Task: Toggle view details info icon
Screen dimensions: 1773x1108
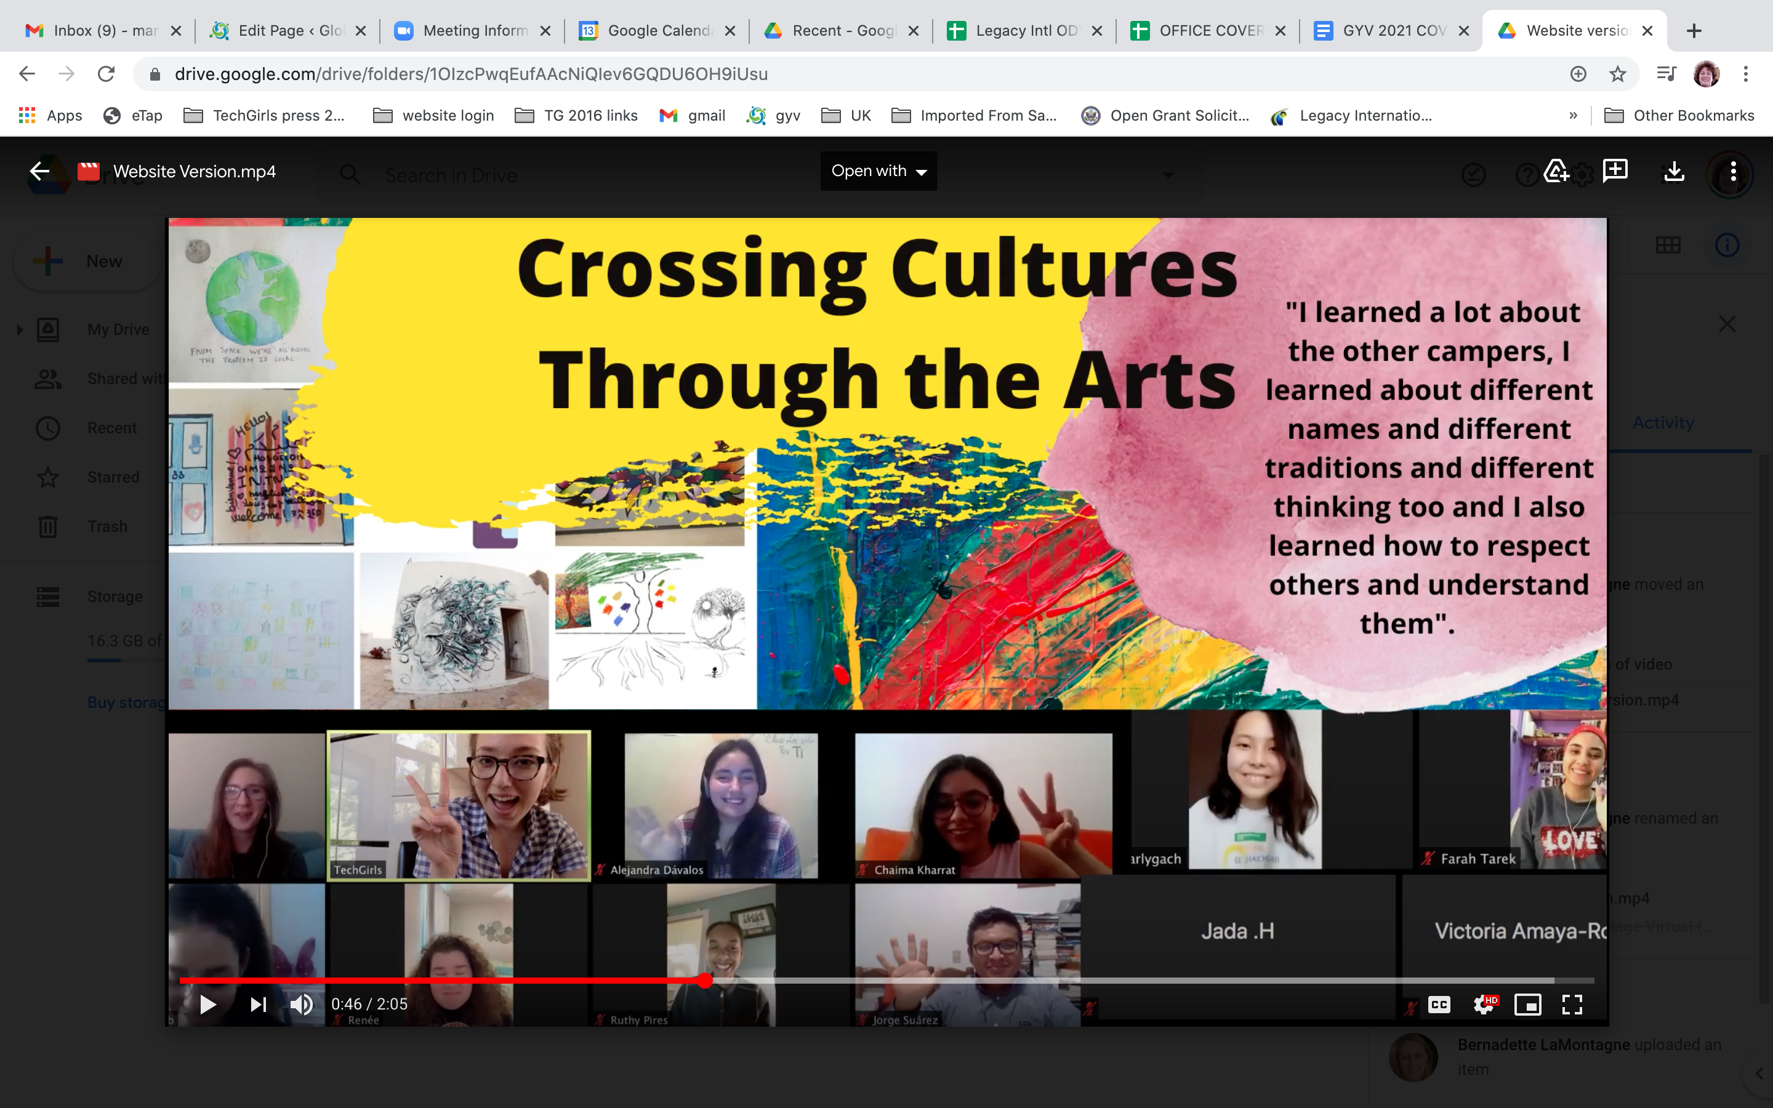Action: pos(1727,245)
